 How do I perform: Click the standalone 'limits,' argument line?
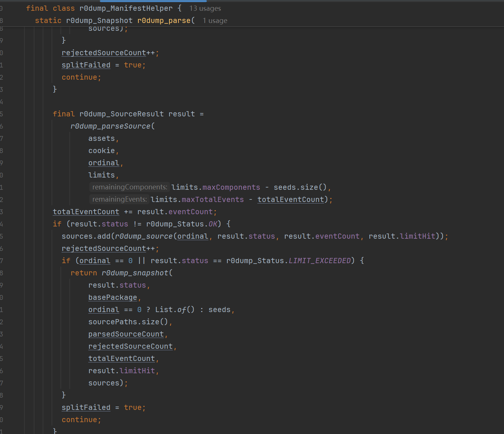(x=103, y=175)
